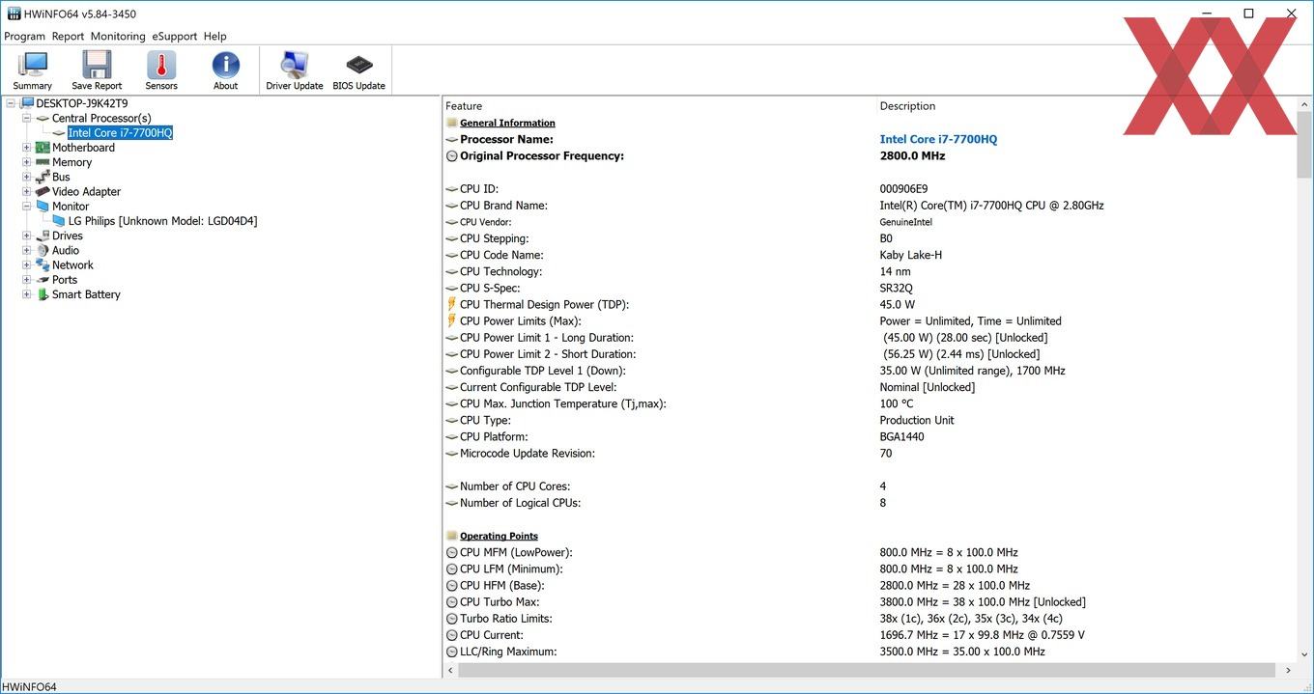Click the HWiNFO64 title bar app icon

tap(14, 14)
